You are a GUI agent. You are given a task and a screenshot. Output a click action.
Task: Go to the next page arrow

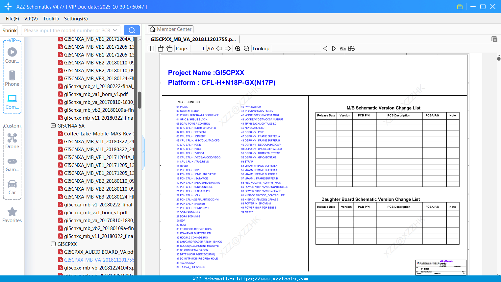point(228,48)
